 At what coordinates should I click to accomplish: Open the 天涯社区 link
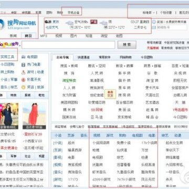[152, 95]
